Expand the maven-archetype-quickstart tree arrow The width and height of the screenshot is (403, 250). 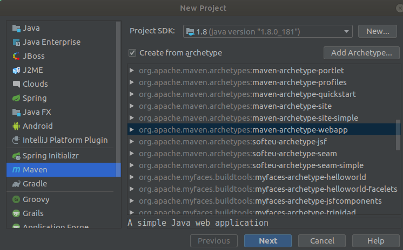click(132, 94)
